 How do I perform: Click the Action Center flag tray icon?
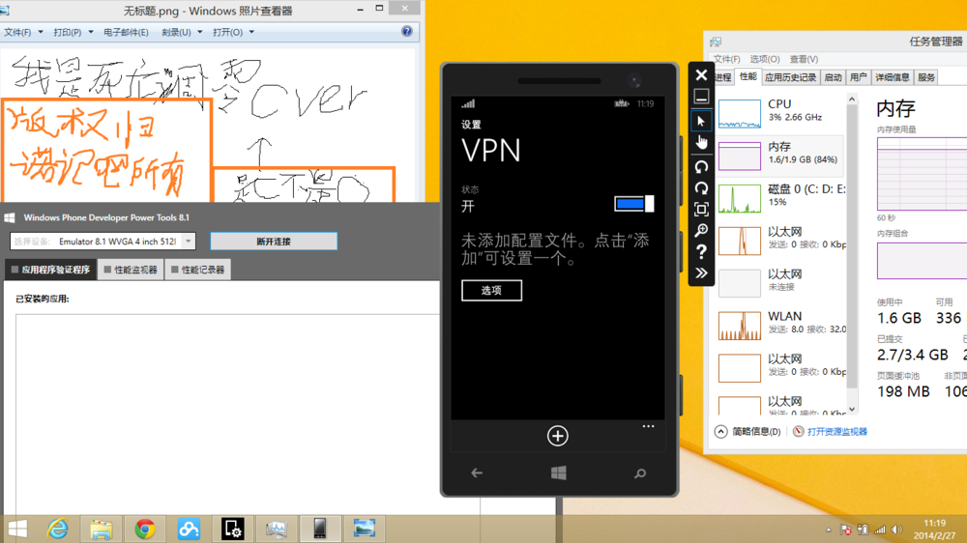coord(845,530)
